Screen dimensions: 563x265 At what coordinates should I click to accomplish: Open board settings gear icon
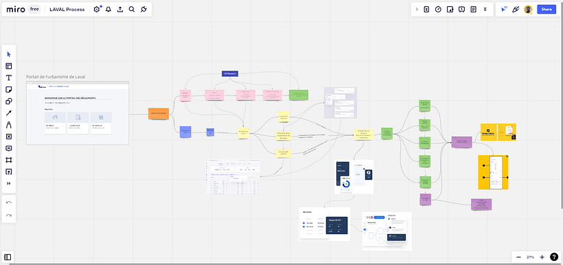pyautogui.click(x=97, y=10)
